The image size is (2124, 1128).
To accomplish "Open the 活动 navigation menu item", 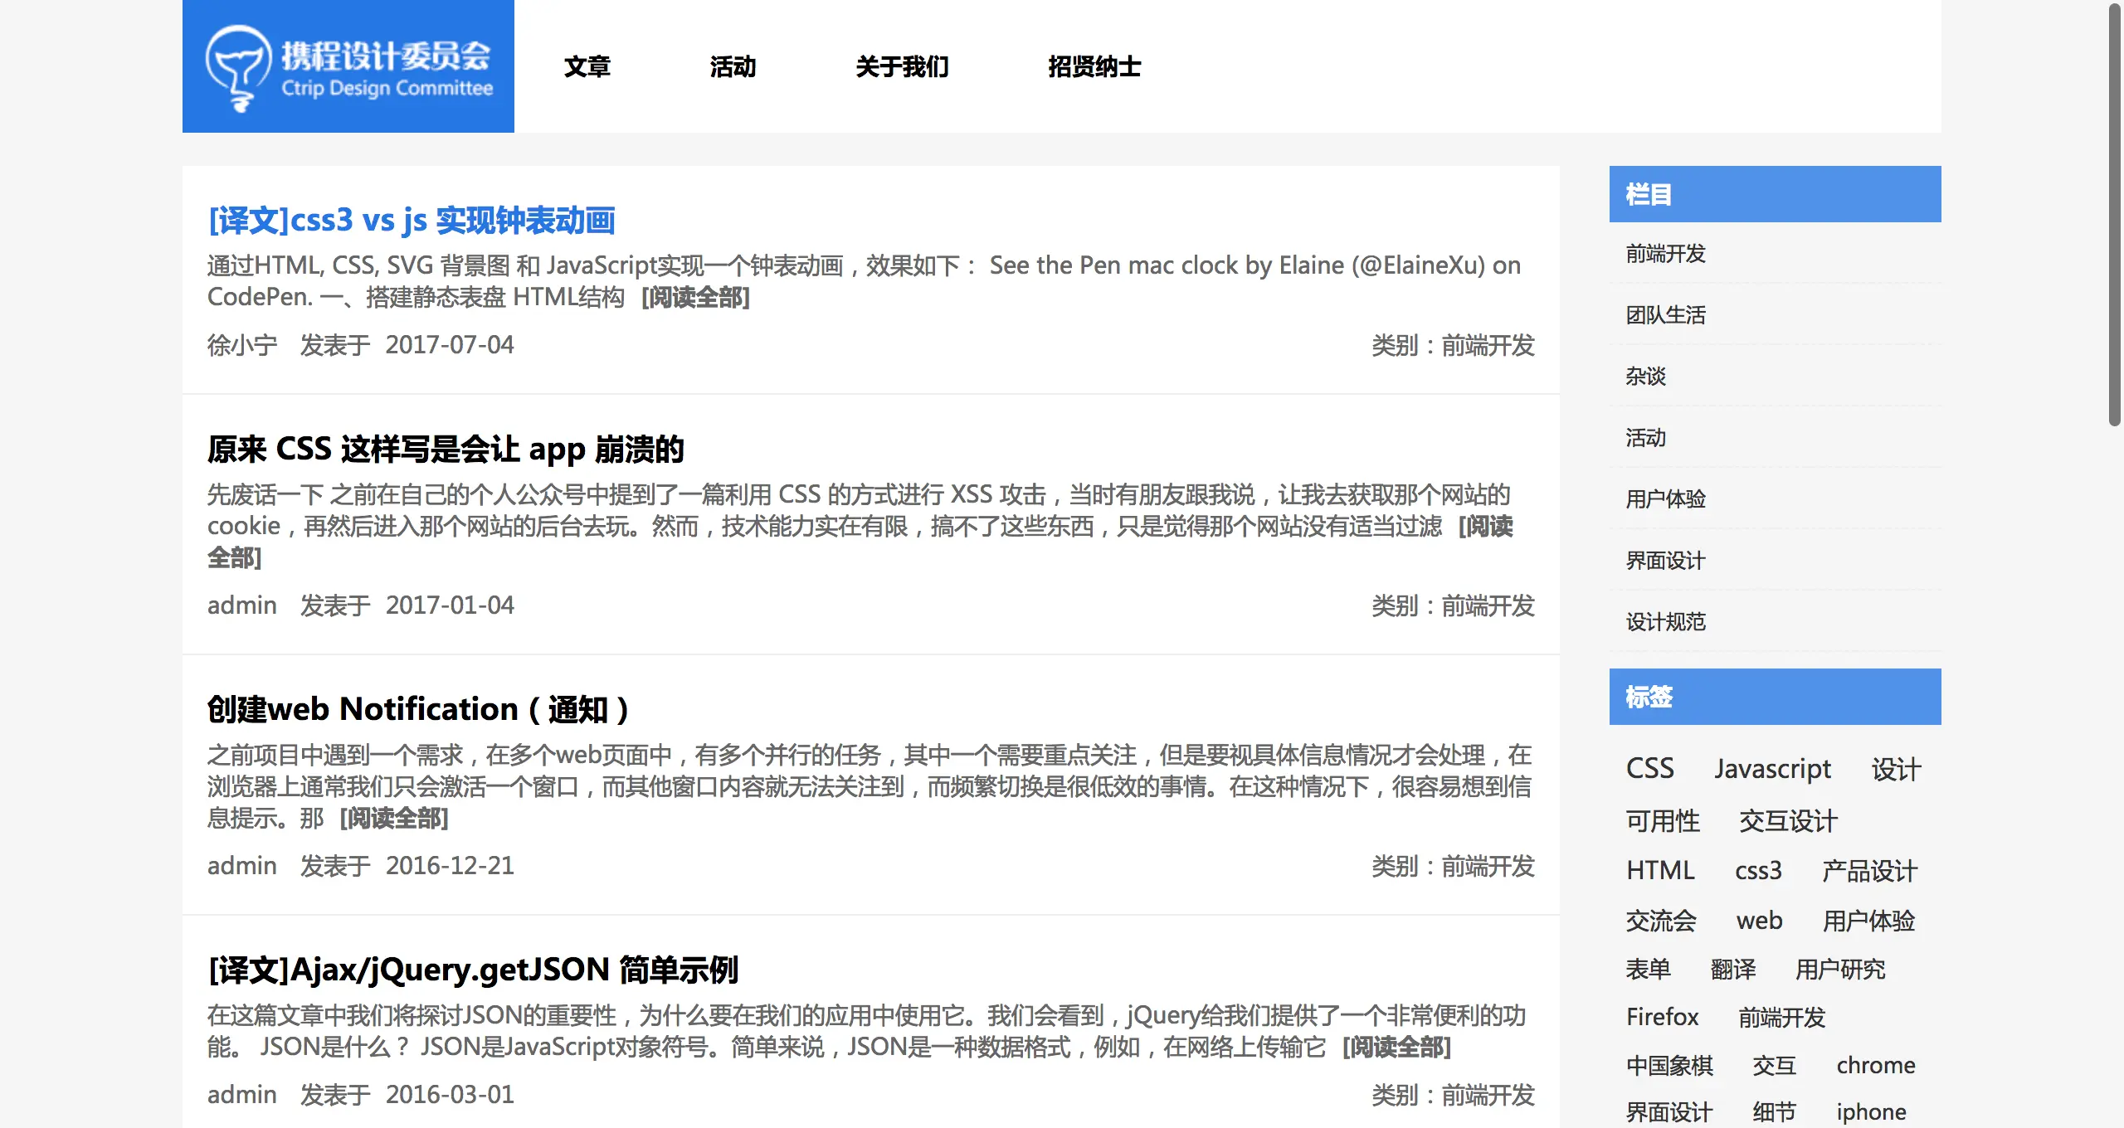I will [x=733, y=66].
